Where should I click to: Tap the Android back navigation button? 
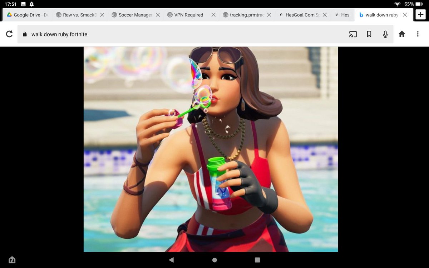click(x=171, y=260)
